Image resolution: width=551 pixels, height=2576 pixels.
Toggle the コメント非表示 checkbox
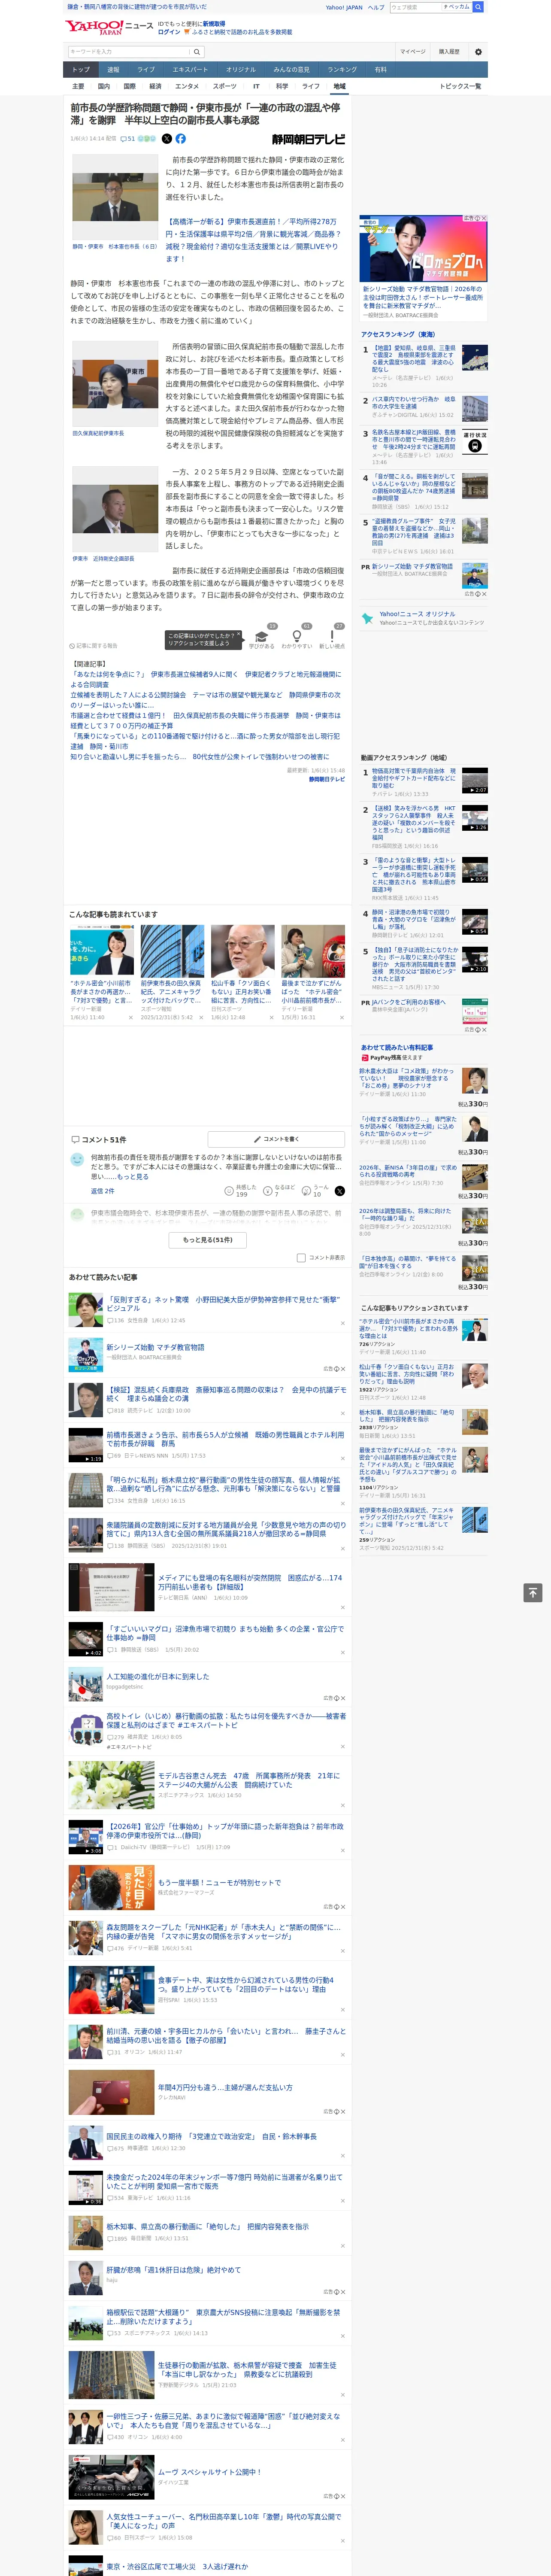(x=301, y=1258)
